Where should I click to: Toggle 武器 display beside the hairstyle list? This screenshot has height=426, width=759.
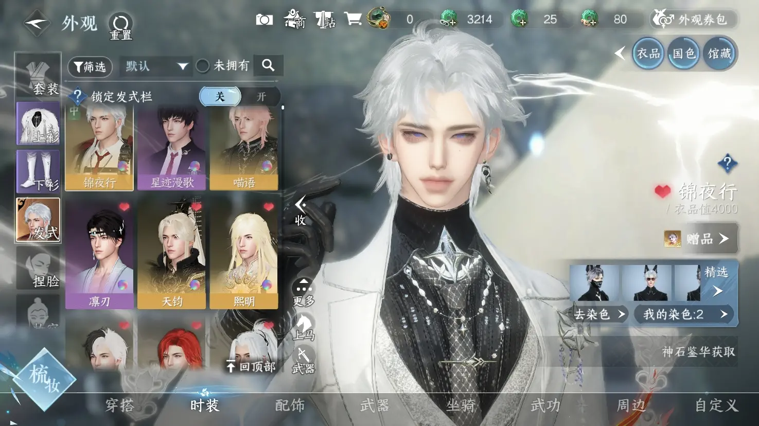point(304,360)
